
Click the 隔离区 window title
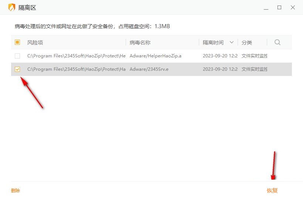pos(27,7)
